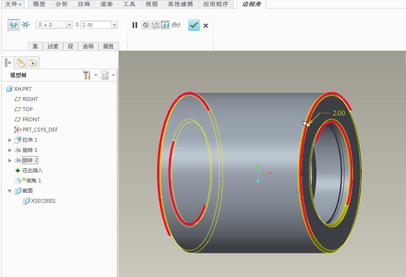Select the 倒角 1 chamfer feature
Image resolution: width=406 pixels, height=277 pixels.
[x=34, y=181]
